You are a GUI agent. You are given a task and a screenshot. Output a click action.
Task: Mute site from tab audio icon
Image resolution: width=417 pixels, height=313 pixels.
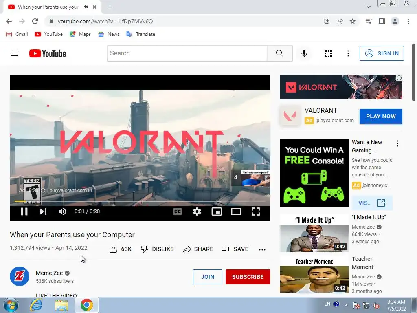pos(86,7)
